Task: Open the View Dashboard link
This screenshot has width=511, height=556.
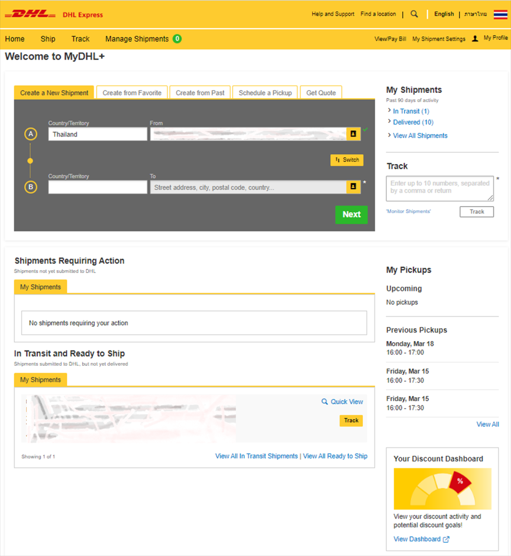Action: pyautogui.click(x=417, y=539)
